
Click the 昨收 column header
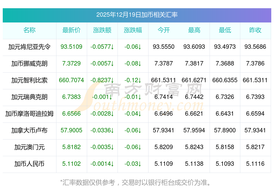pos(255,30)
